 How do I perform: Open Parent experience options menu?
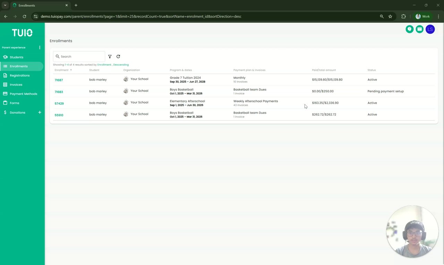40,48
